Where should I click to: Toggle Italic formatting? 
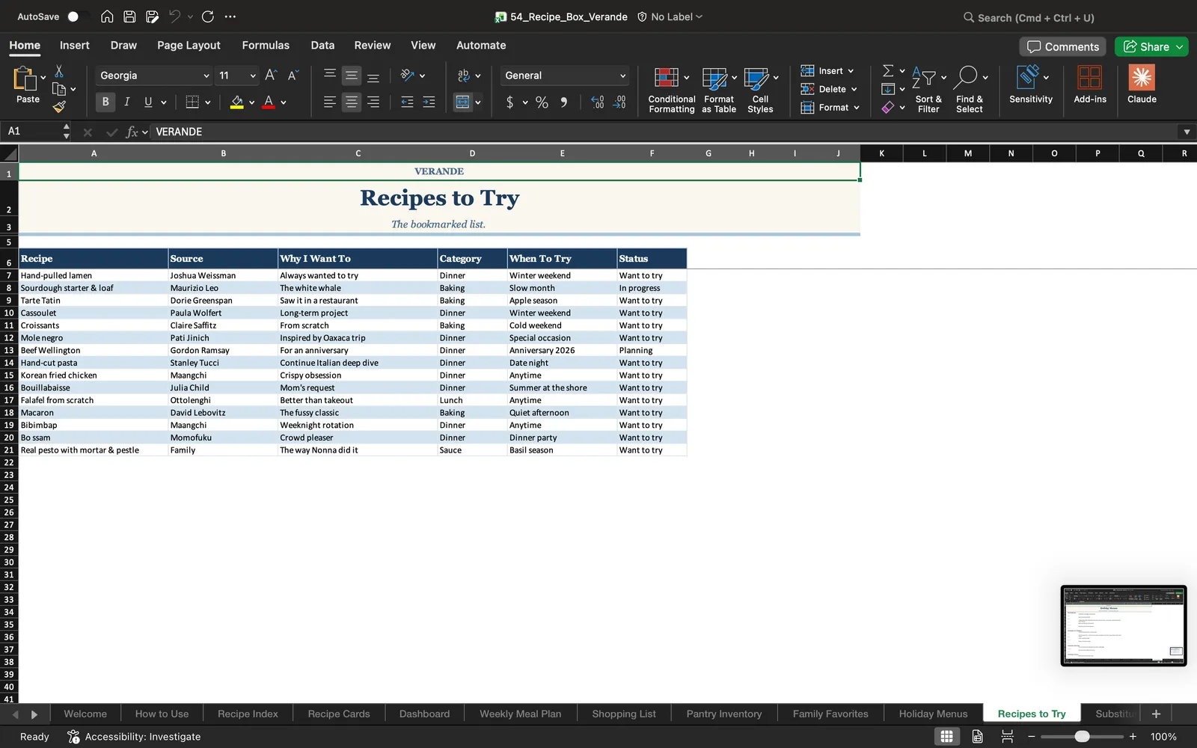pos(127,102)
